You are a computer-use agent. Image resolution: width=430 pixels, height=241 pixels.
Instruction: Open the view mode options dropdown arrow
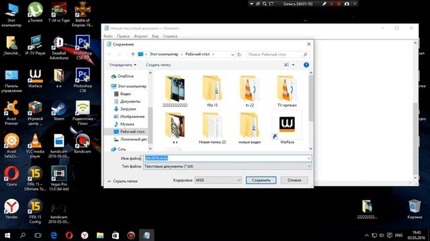(x=293, y=65)
